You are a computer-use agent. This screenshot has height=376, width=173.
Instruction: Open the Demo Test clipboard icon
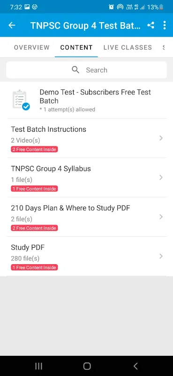coord(21,100)
